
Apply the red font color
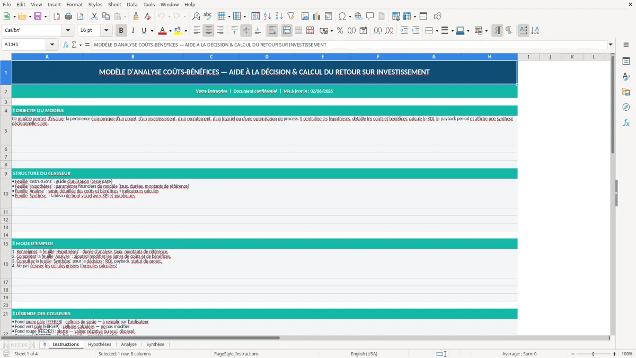pyautogui.click(x=162, y=31)
